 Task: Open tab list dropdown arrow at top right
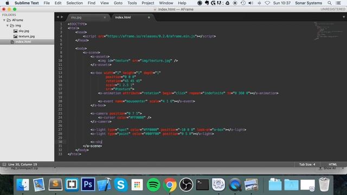tap(344, 17)
